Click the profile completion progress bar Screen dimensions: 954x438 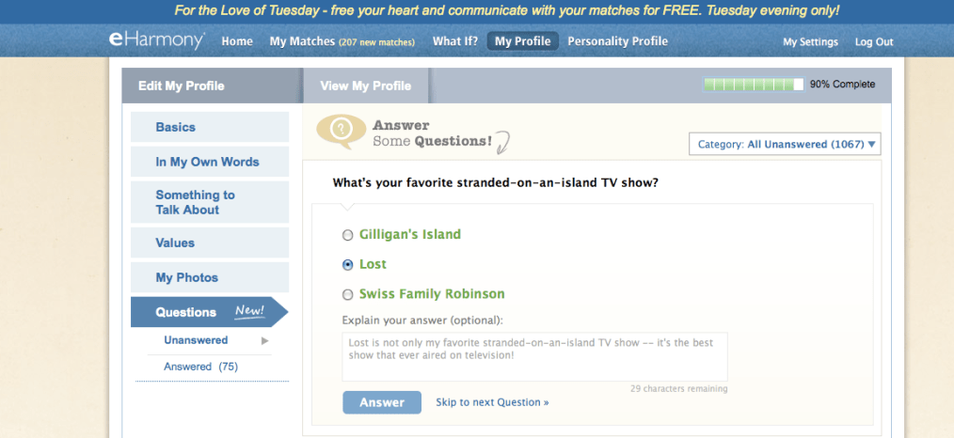coord(753,85)
